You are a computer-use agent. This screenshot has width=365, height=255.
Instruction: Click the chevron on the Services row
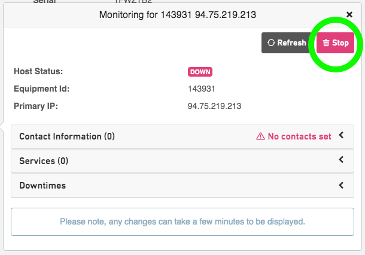point(341,160)
